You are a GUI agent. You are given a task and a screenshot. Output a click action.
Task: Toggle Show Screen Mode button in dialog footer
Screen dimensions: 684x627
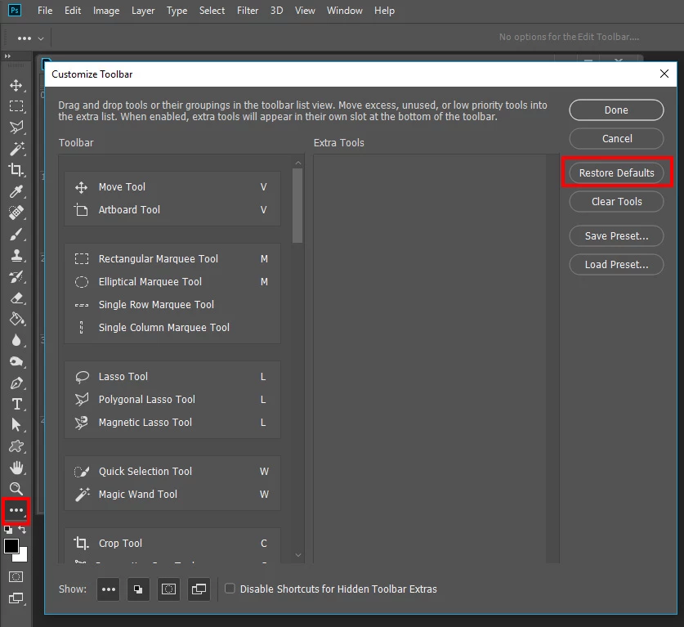tap(199, 589)
